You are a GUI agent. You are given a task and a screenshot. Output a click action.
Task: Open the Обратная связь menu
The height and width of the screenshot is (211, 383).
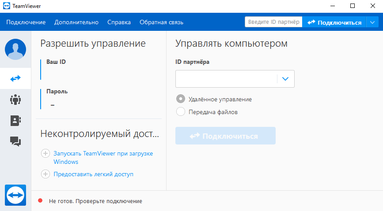pos(161,22)
